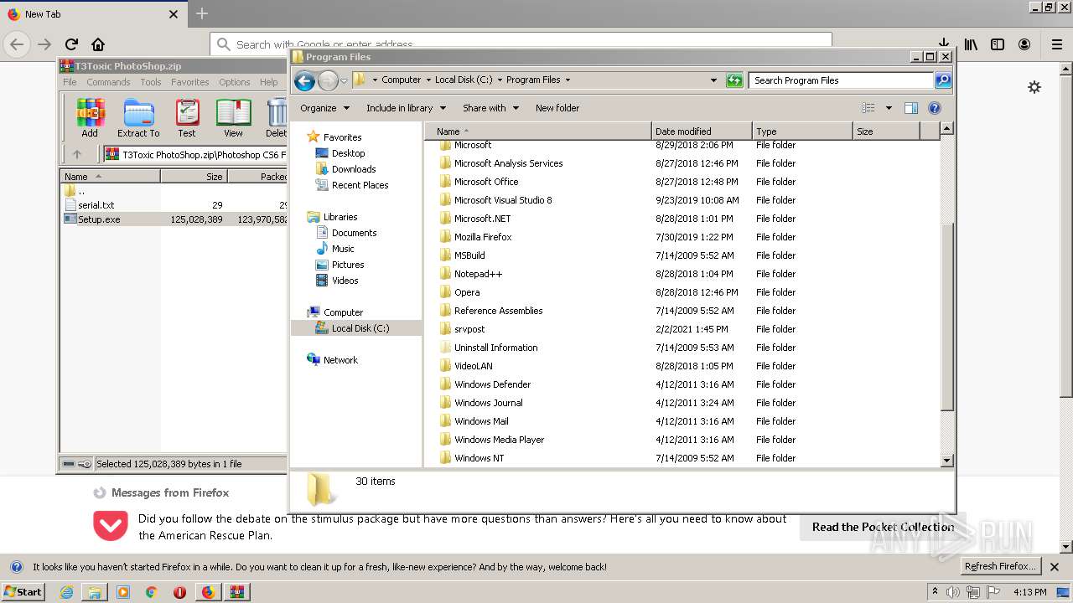Screen dimensions: 1073x603
Task: Open the Organize dropdown
Action: (x=324, y=108)
